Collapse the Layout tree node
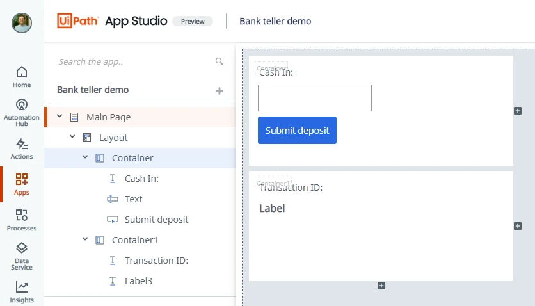Viewport: 535px width, 306px height. [72, 137]
